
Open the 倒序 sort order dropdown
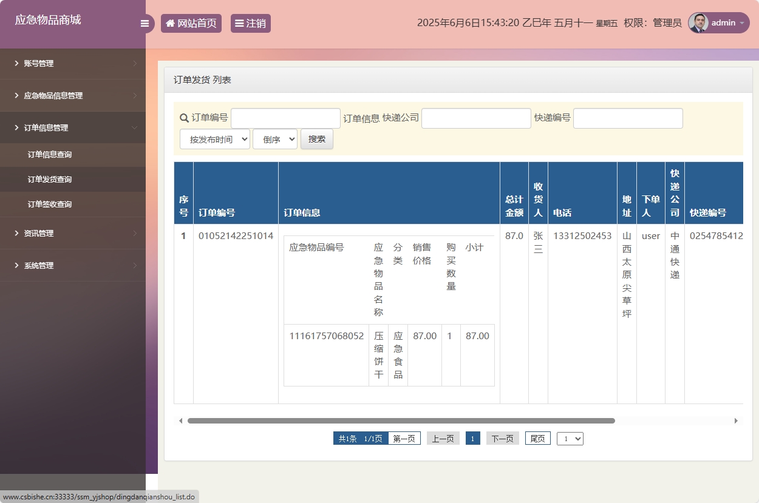tap(274, 138)
